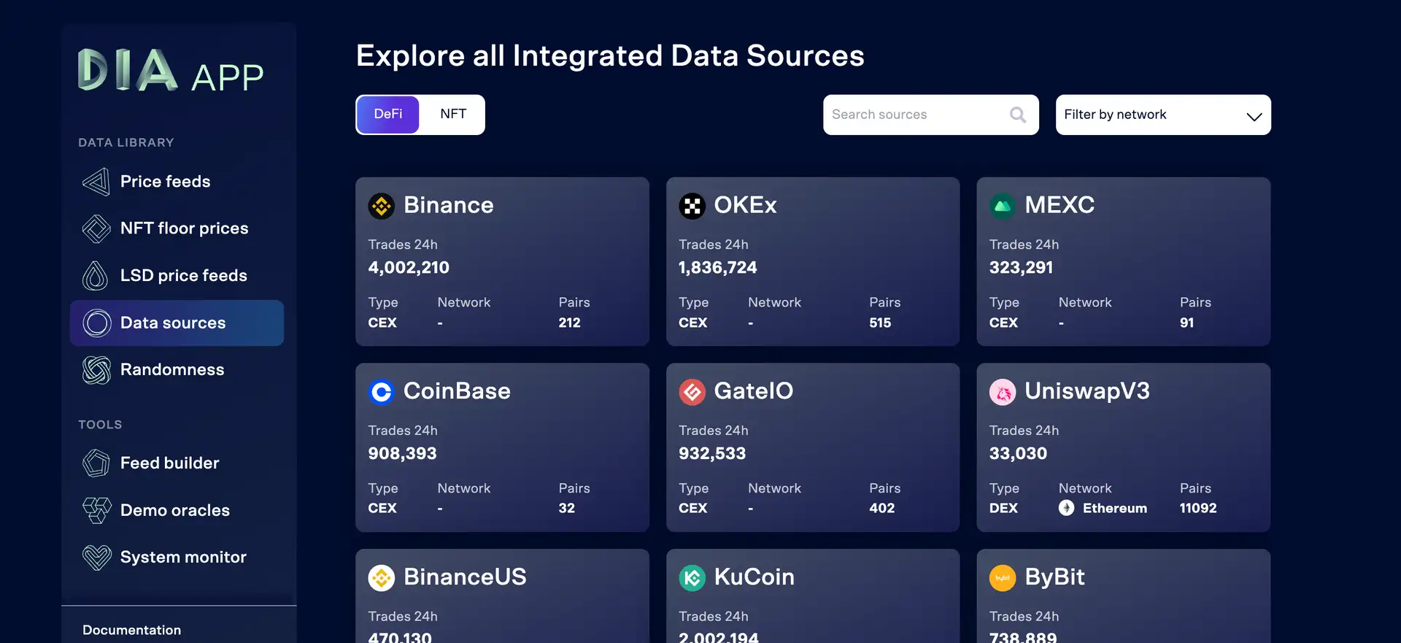The image size is (1401, 643).
Task: Select the DeFi toggle option
Action: [387, 115]
